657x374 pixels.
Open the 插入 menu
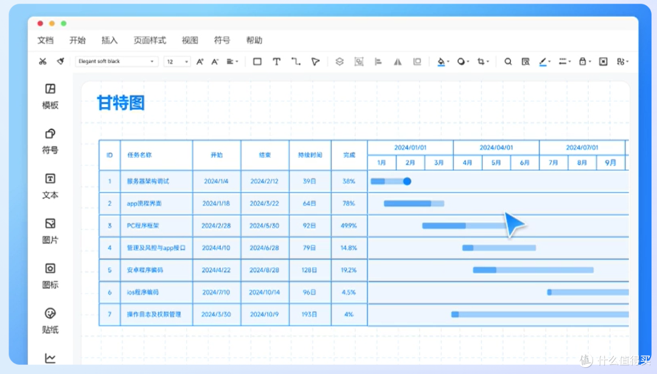point(109,40)
